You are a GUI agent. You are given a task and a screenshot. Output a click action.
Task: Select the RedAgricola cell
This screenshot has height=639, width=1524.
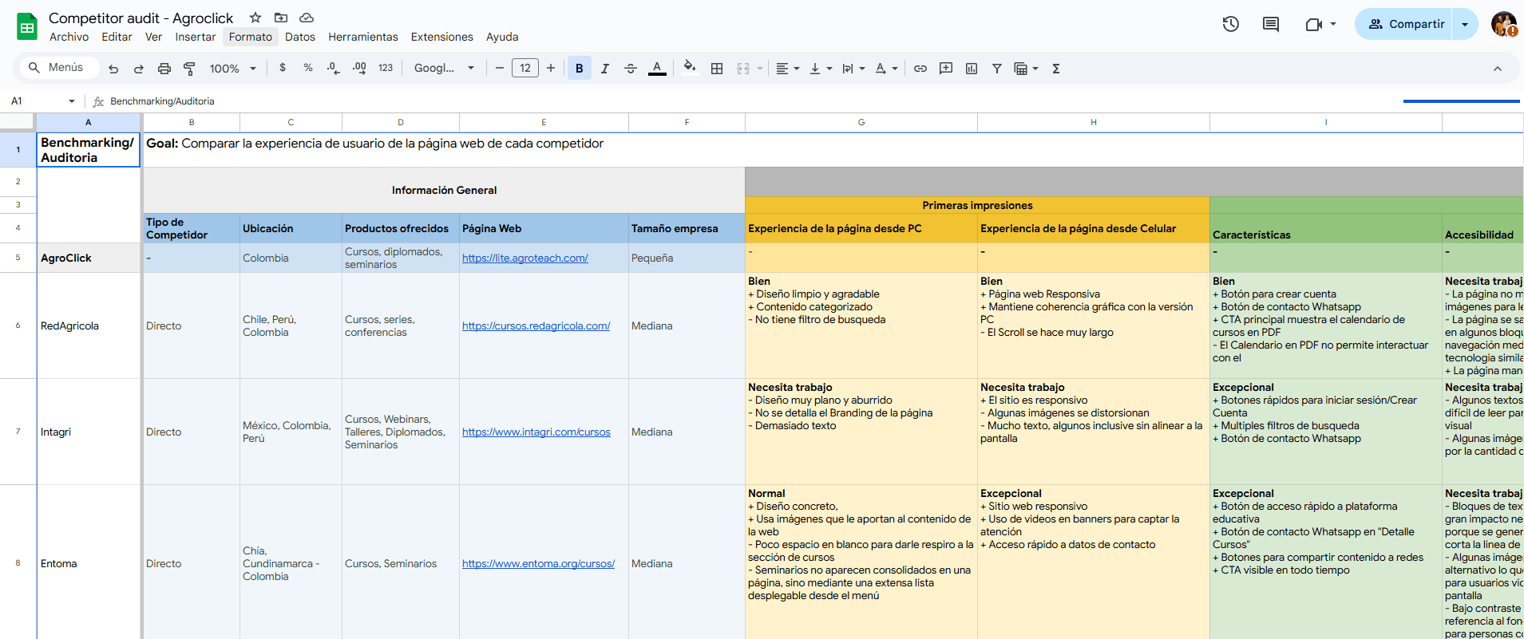pos(89,325)
